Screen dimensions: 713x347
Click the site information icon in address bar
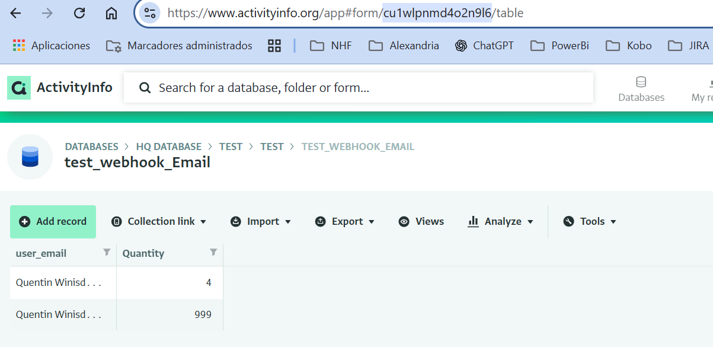coord(151,13)
